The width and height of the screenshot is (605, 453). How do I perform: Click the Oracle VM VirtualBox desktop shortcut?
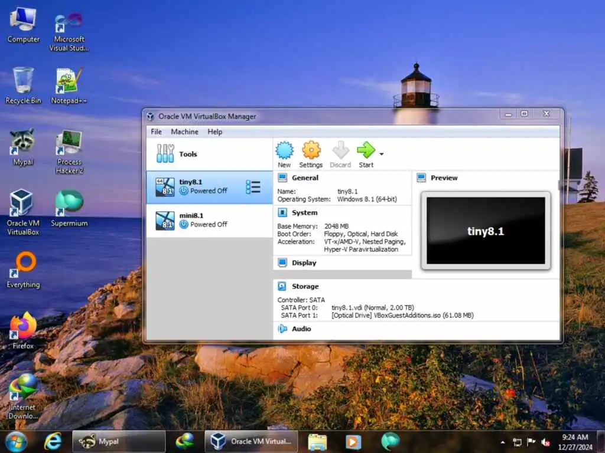(x=23, y=212)
